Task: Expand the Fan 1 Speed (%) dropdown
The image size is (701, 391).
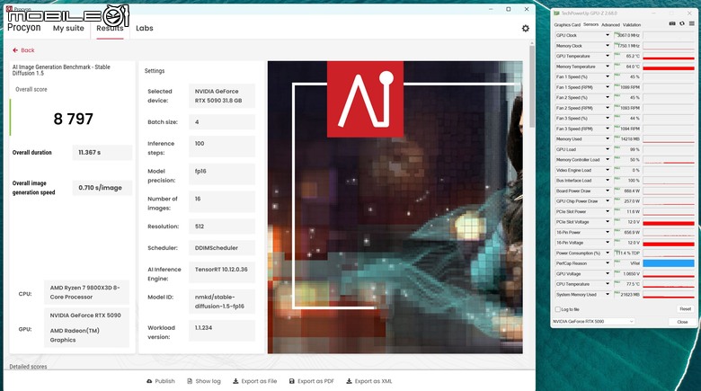Action: point(608,76)
